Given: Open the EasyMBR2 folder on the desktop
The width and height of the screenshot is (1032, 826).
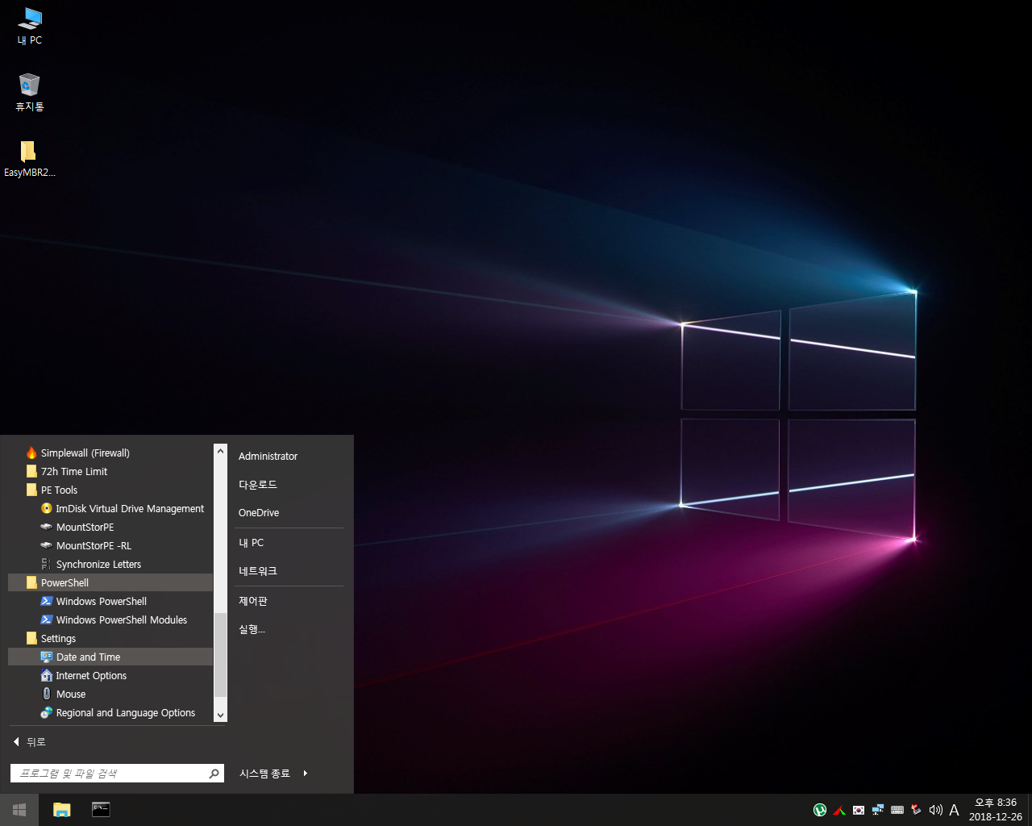Looking at the screenshot, I should [30, 158].
